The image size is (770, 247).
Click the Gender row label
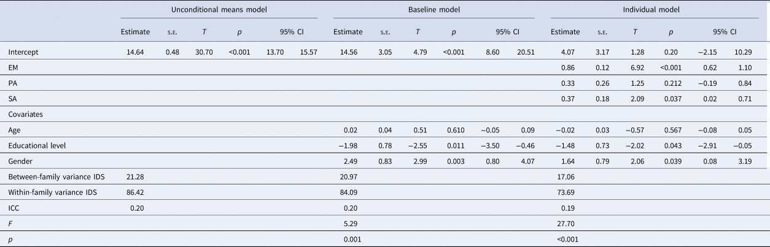(21, 161)
